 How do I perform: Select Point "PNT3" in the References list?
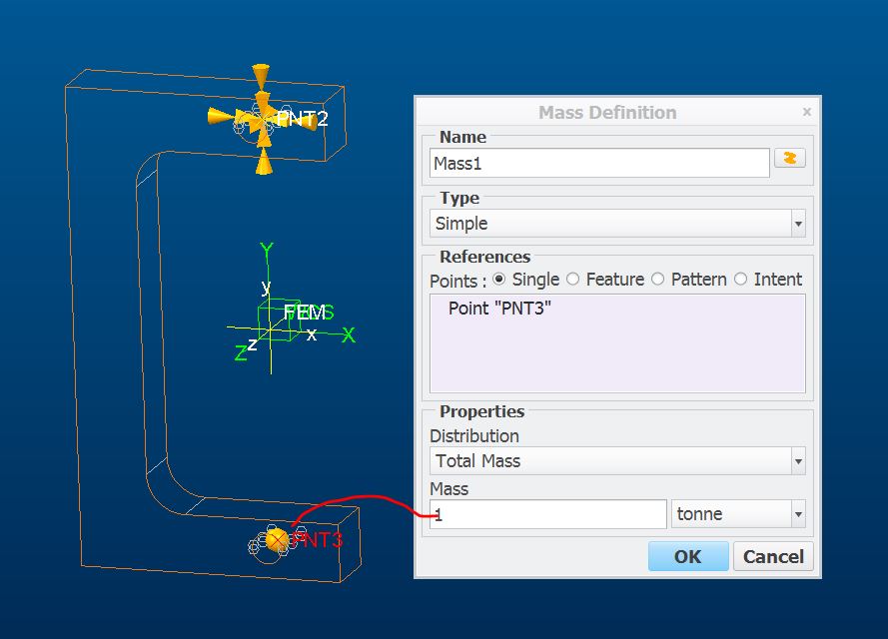click(x=499, y=309)
